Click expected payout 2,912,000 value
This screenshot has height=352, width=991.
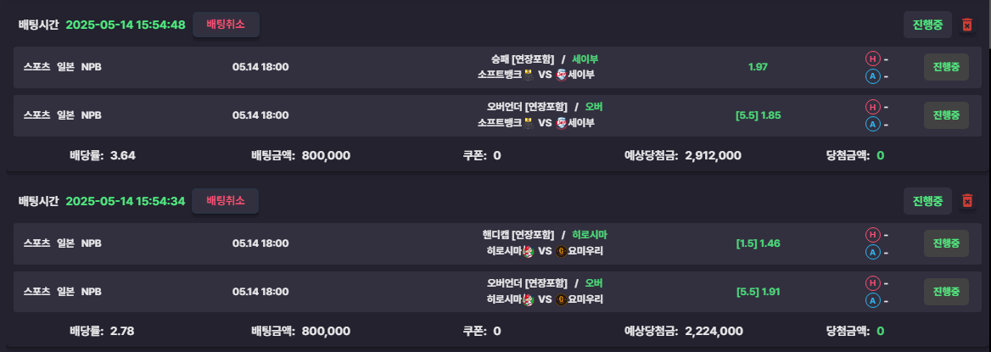click(x=713, y=155)
